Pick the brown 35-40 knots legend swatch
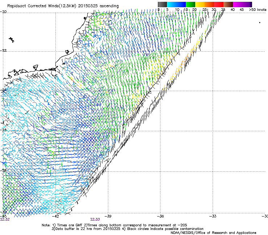This screenshot has width=268, height=235. [x=228, y=4]
